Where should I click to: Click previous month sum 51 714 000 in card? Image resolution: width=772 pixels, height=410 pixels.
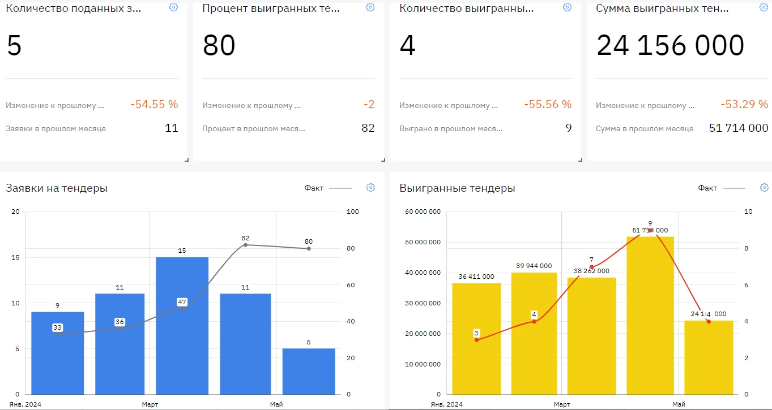click(739, 128)
